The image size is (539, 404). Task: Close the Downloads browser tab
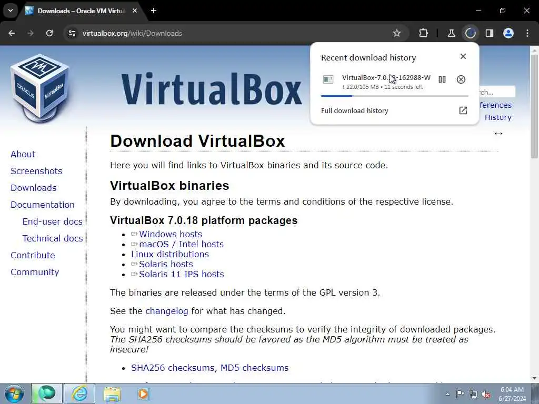135,11
